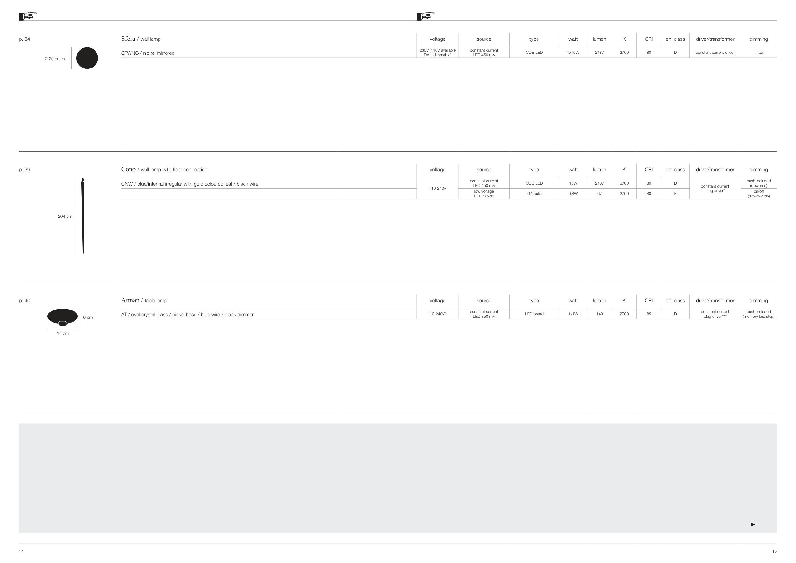Click SFWNC nickel mirrored product row
Viewport: 796px width, 563px height.
pyautogui.click(x=148, y=53)
